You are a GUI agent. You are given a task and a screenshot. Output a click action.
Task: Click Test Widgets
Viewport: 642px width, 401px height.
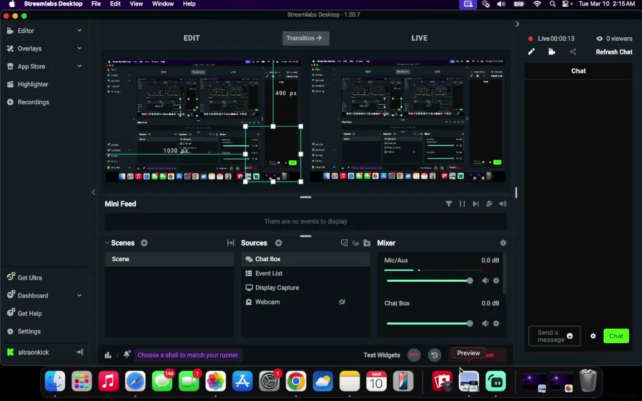(382, 355)
